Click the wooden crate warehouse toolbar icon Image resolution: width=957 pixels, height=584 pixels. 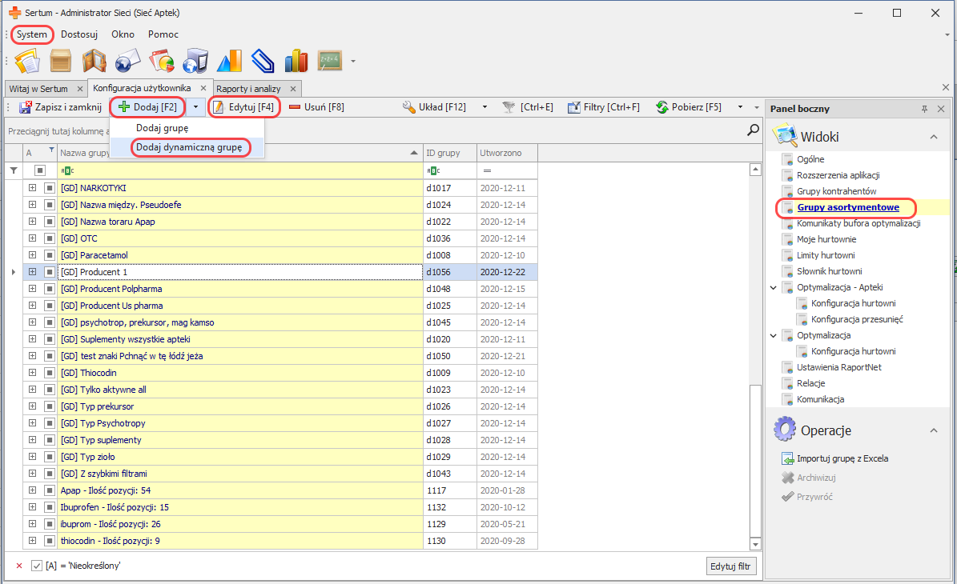62,61
